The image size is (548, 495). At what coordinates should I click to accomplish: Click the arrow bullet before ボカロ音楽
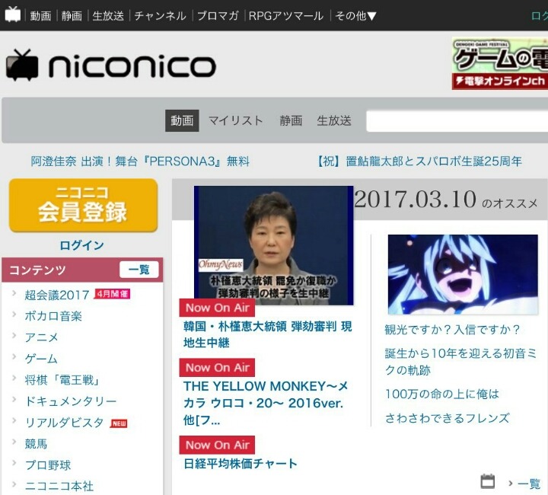click(14, 315)
